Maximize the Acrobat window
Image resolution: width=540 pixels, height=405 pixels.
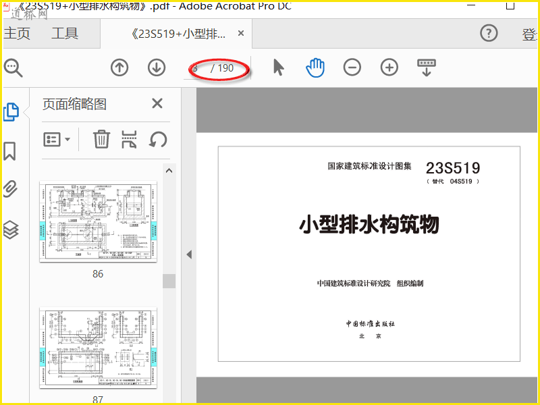510,5
